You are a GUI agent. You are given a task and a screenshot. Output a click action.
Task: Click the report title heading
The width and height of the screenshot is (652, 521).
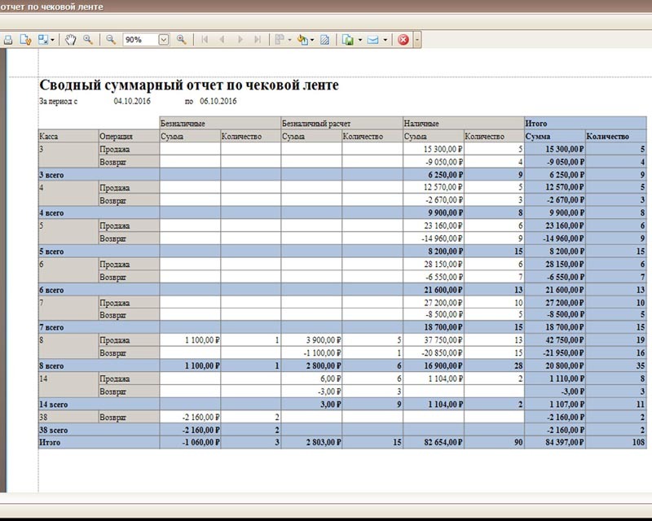[x=188, y=85]
